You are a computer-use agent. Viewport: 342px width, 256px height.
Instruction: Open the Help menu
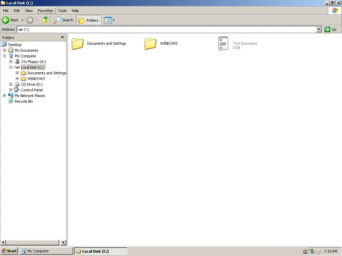tap(75, 11)
